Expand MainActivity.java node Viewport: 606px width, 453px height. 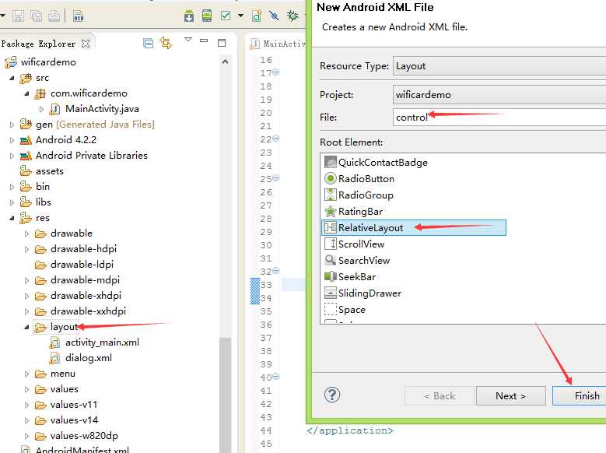(x=42, y=109)
